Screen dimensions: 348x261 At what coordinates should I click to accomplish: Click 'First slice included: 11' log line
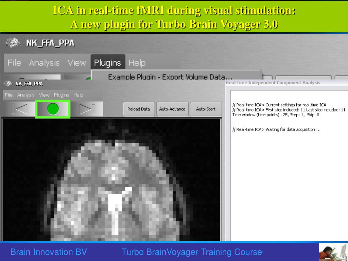pyautogui.click(x=289, y=110)
